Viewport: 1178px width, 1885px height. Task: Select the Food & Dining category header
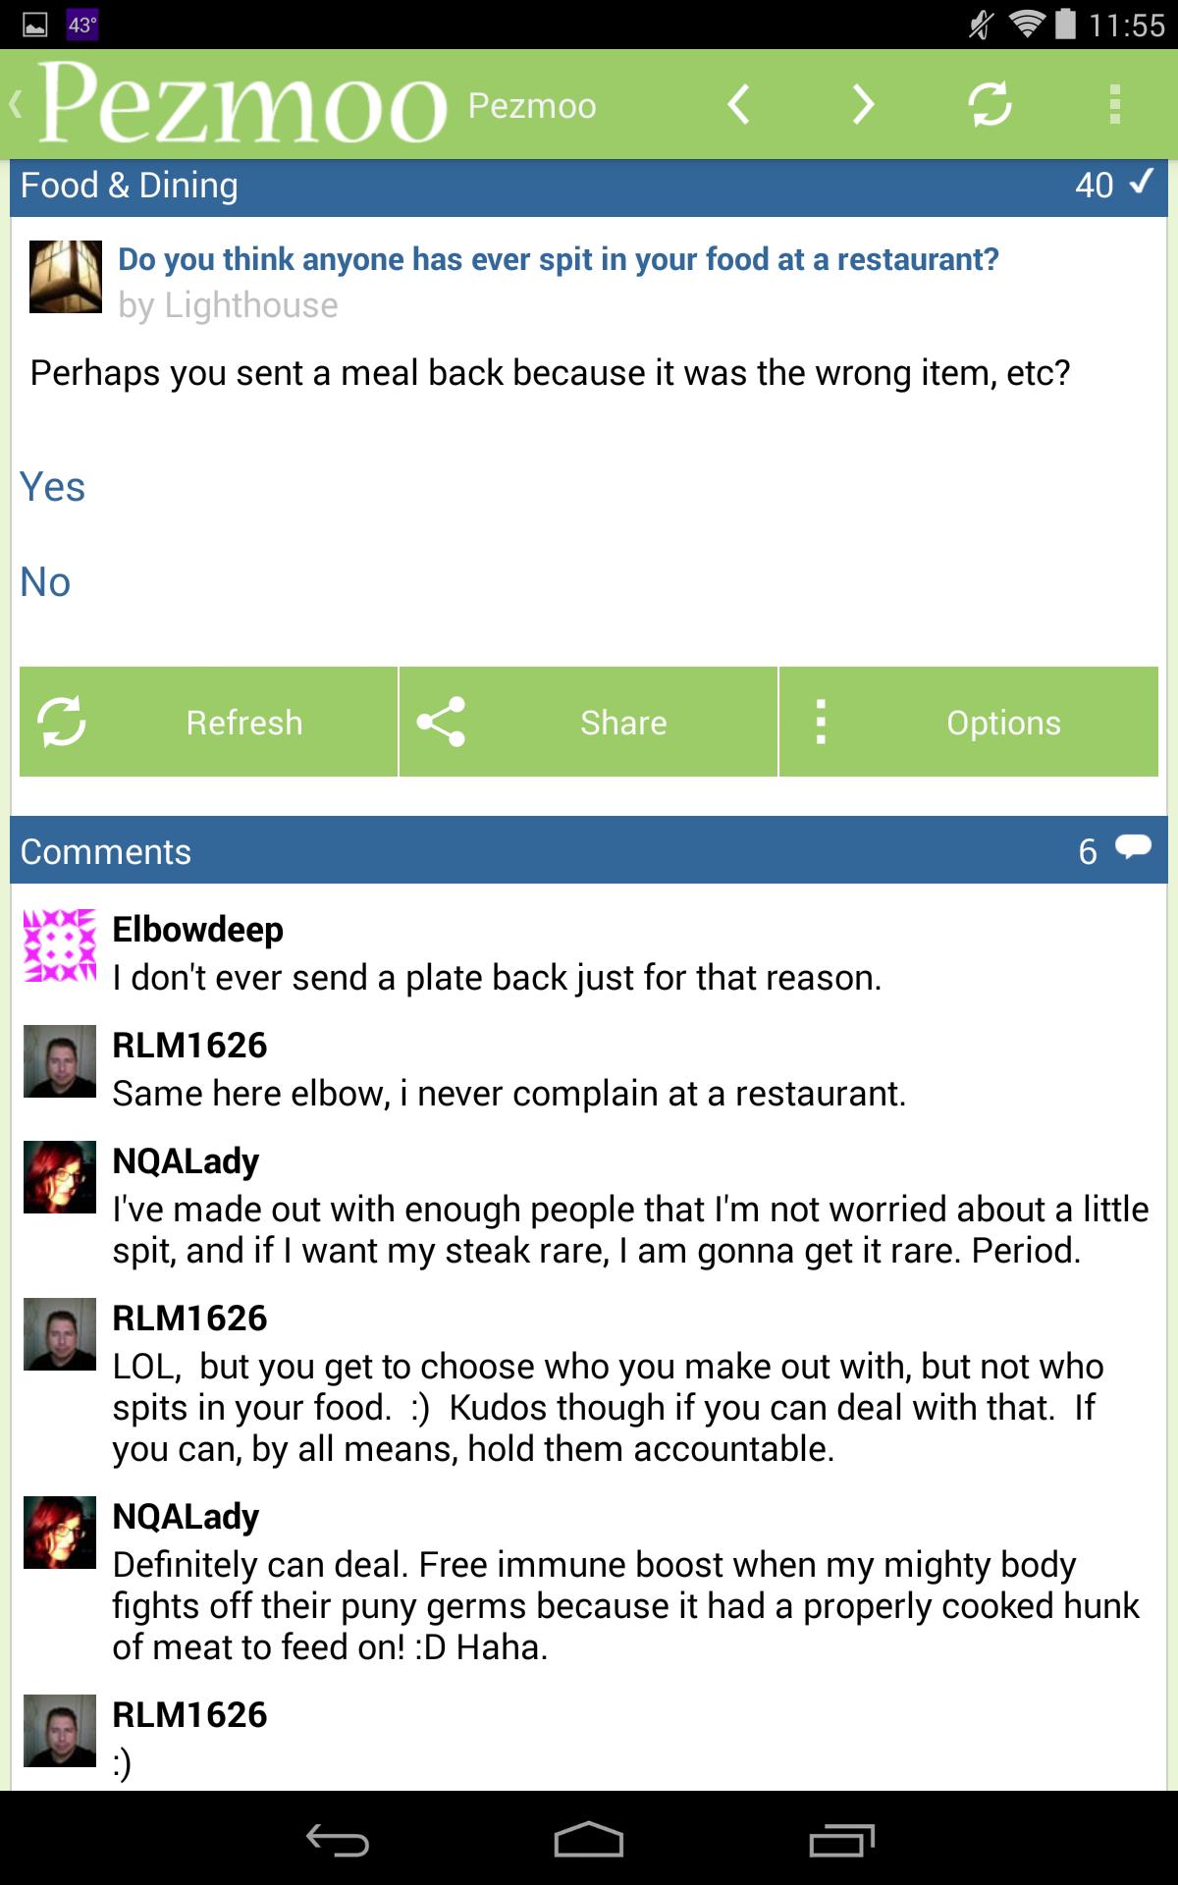[x=130, y=186]
